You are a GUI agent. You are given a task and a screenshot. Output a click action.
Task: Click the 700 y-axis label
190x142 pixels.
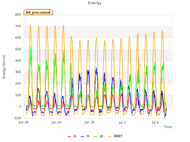click(18, 26)
